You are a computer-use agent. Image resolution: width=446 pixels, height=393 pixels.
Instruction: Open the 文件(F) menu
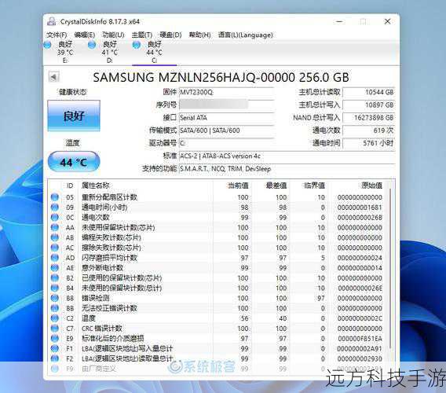[57, 35]
